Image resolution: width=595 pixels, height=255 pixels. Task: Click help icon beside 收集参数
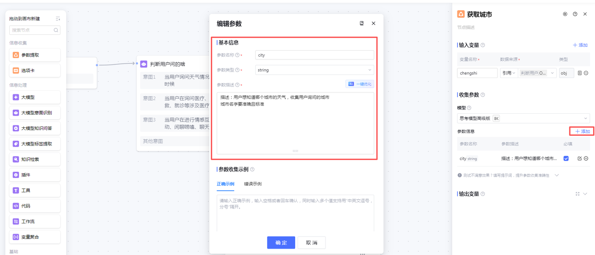pos(483,95)
